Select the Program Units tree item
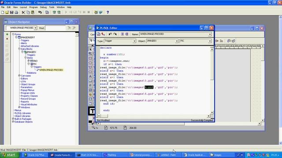 tap(28, 93)
